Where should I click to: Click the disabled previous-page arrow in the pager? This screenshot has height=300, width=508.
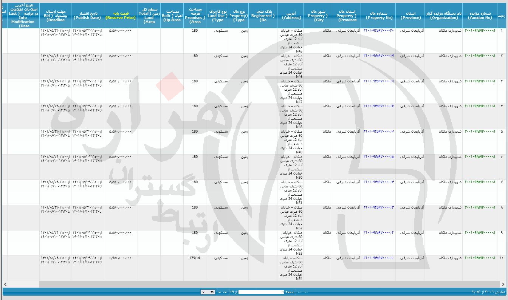300,292
